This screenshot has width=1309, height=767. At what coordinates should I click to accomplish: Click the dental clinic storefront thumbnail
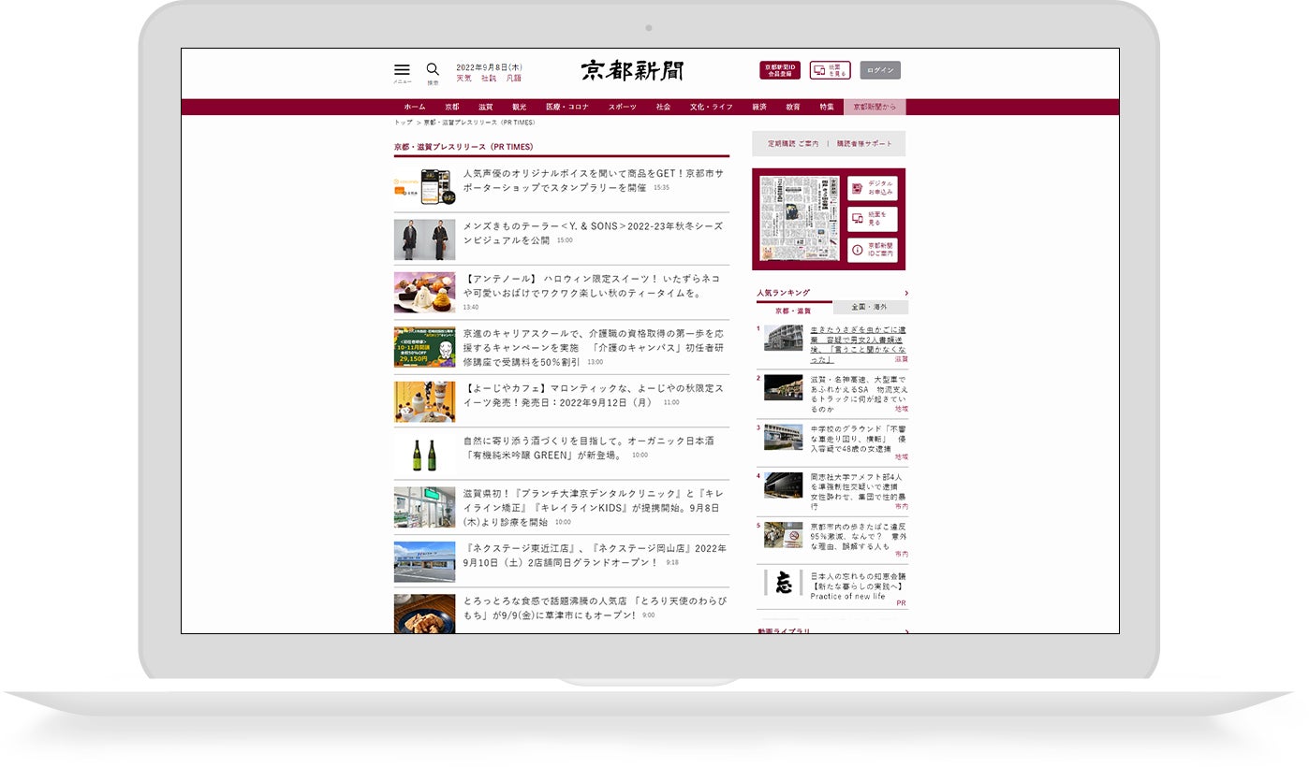tap(424, 508)
